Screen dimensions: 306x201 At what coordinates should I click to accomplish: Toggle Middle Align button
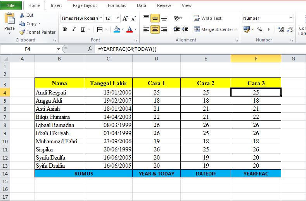click(155, 18)
